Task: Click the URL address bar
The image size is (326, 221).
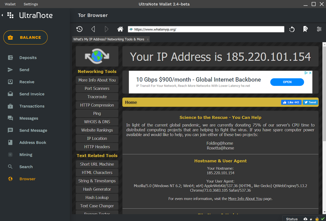Action: (206, 29)
